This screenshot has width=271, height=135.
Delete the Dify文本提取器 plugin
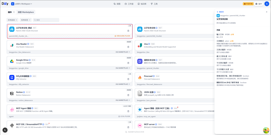128,79
